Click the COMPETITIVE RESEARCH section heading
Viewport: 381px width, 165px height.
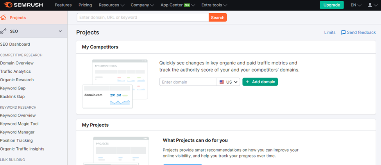(21, 55)
